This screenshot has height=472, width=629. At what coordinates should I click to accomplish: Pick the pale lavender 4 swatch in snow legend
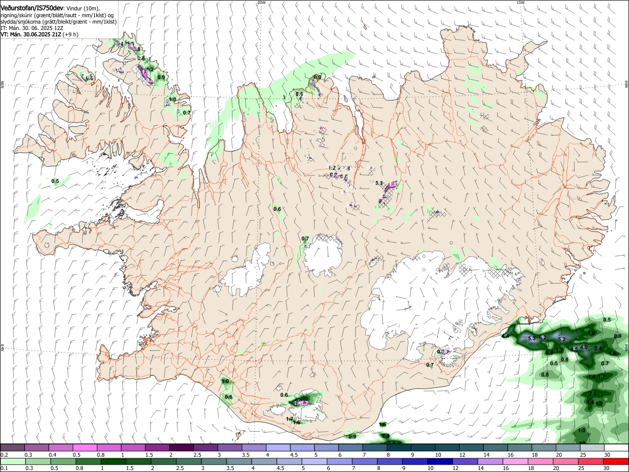coord(278,447)
